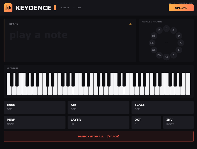Image resolution: width=197 pixels, height=149 pixels.
Task: Select A on the circle of fifths
Action: pyautogui.click(x=181, y=43)
